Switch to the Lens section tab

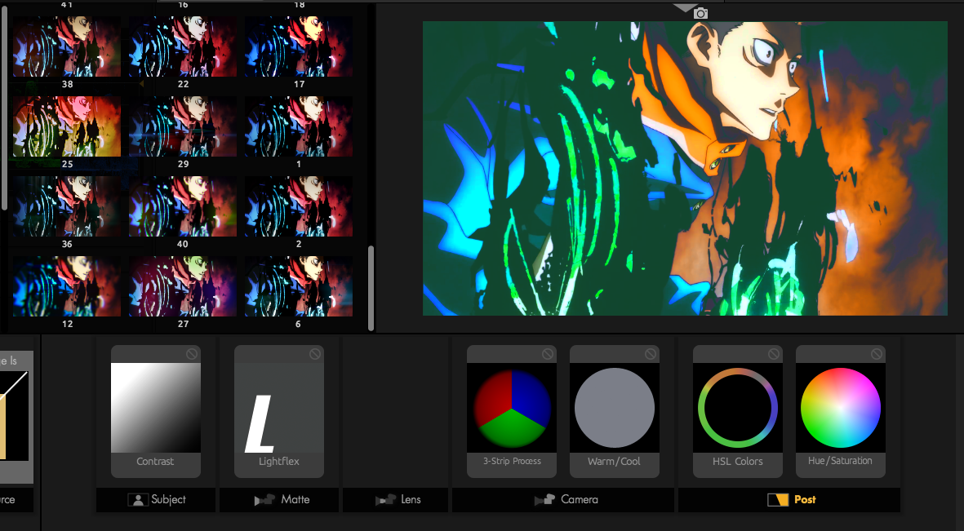point(395,500)
